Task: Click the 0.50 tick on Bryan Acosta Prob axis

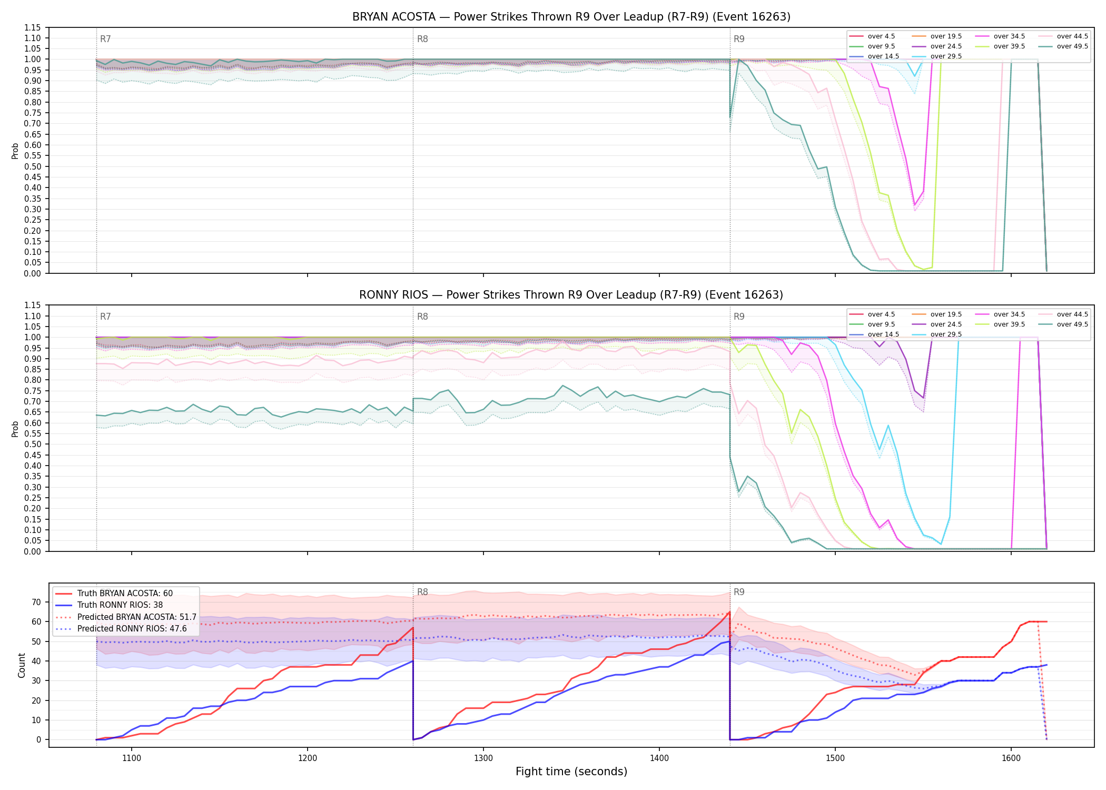Action: pos(32,166)
